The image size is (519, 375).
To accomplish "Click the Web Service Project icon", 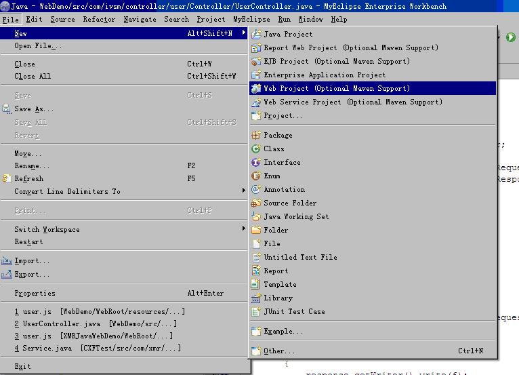I will click(x=256, y=102).
